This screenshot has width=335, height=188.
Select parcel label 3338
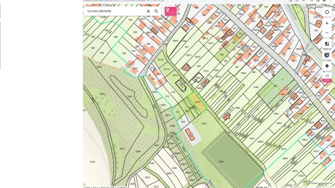click(x=92, y=162)
